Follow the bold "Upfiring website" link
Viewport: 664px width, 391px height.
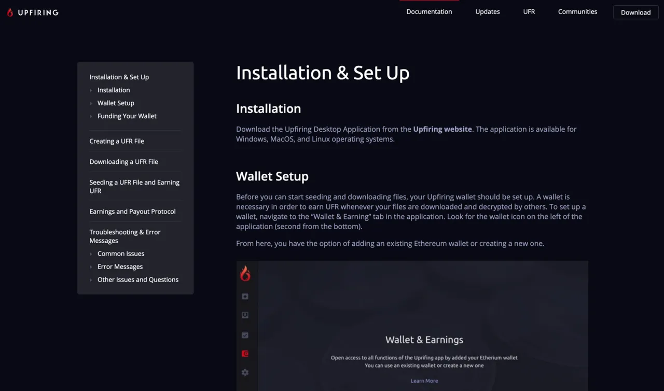point(442,129)
